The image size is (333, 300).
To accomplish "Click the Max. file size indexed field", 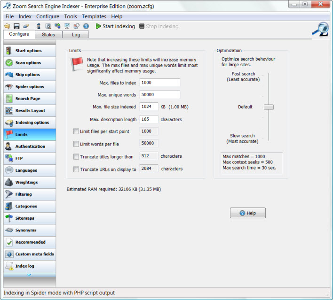I will [149, 107].
